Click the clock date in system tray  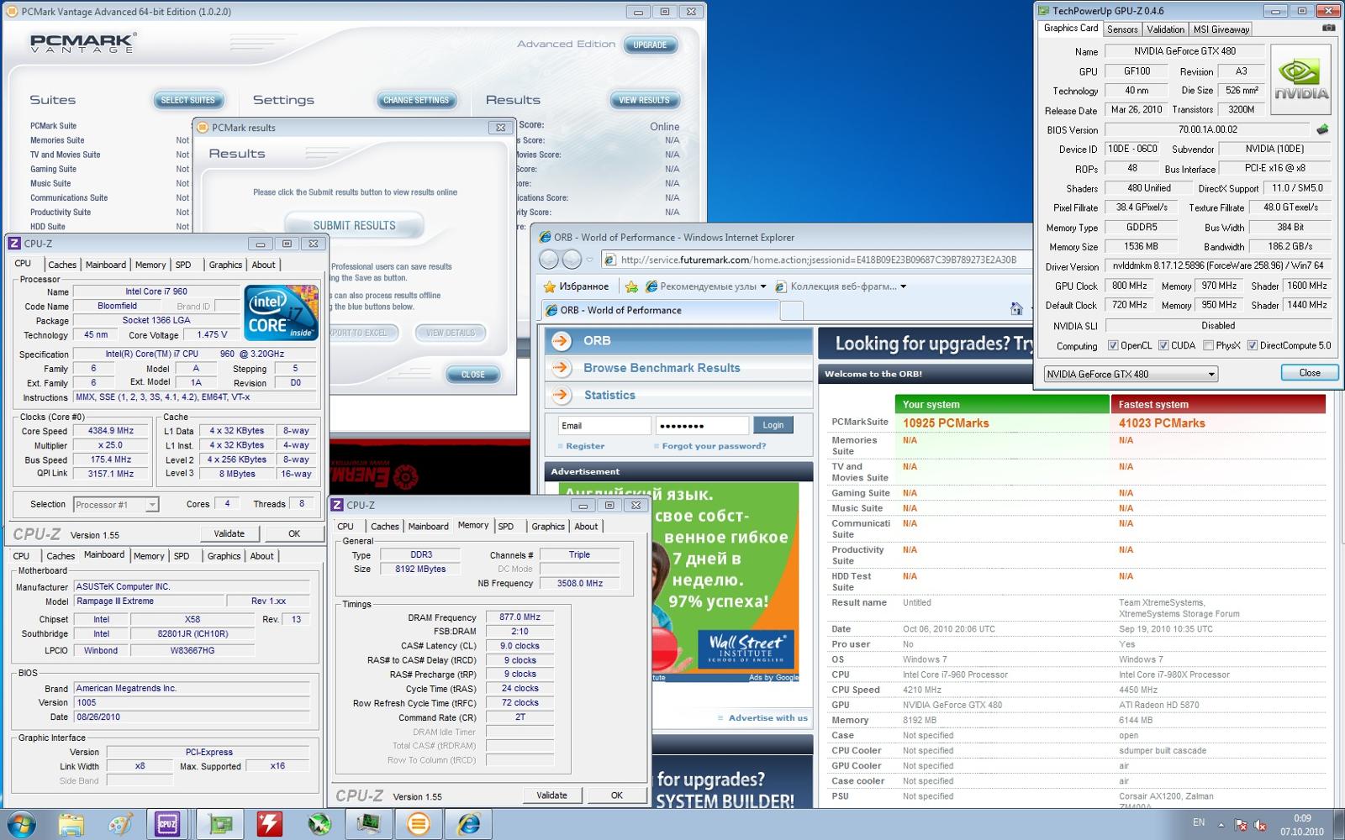click(x=1302, y=832)
